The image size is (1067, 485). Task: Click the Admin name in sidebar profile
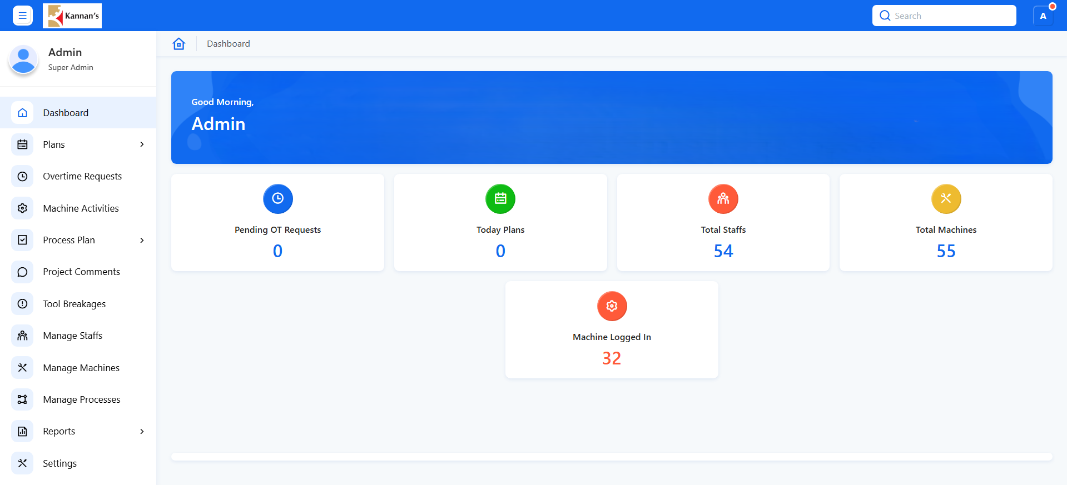[65, 52]
